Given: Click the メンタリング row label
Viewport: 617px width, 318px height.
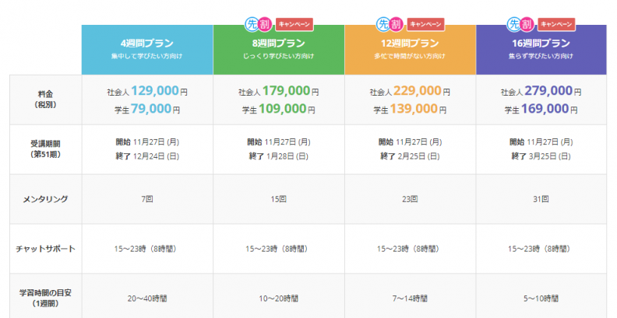Looking at the screenshot, I should click(46, 199).
